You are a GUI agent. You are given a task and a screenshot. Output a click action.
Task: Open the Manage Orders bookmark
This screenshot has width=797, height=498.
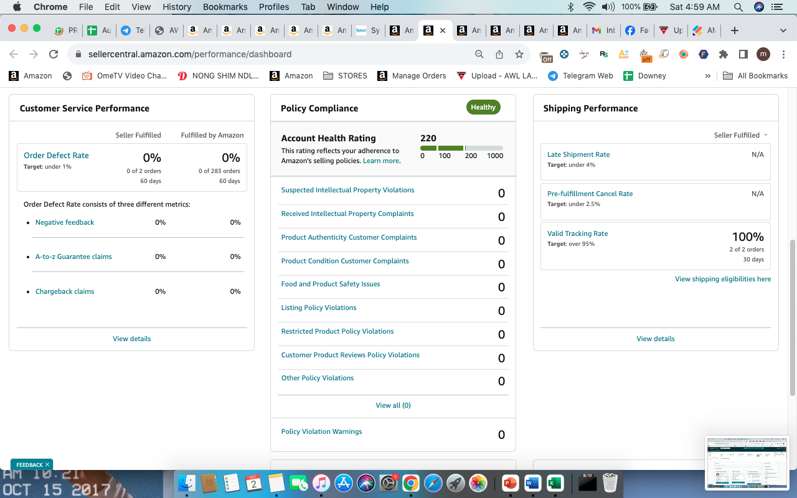point(412,76)
